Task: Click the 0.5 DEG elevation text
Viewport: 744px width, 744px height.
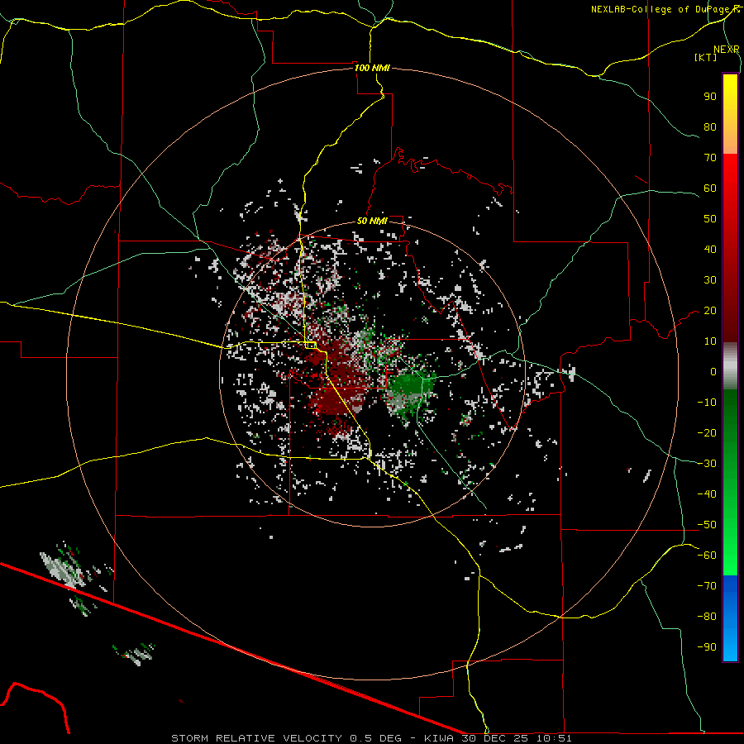Action: point(375,738)
